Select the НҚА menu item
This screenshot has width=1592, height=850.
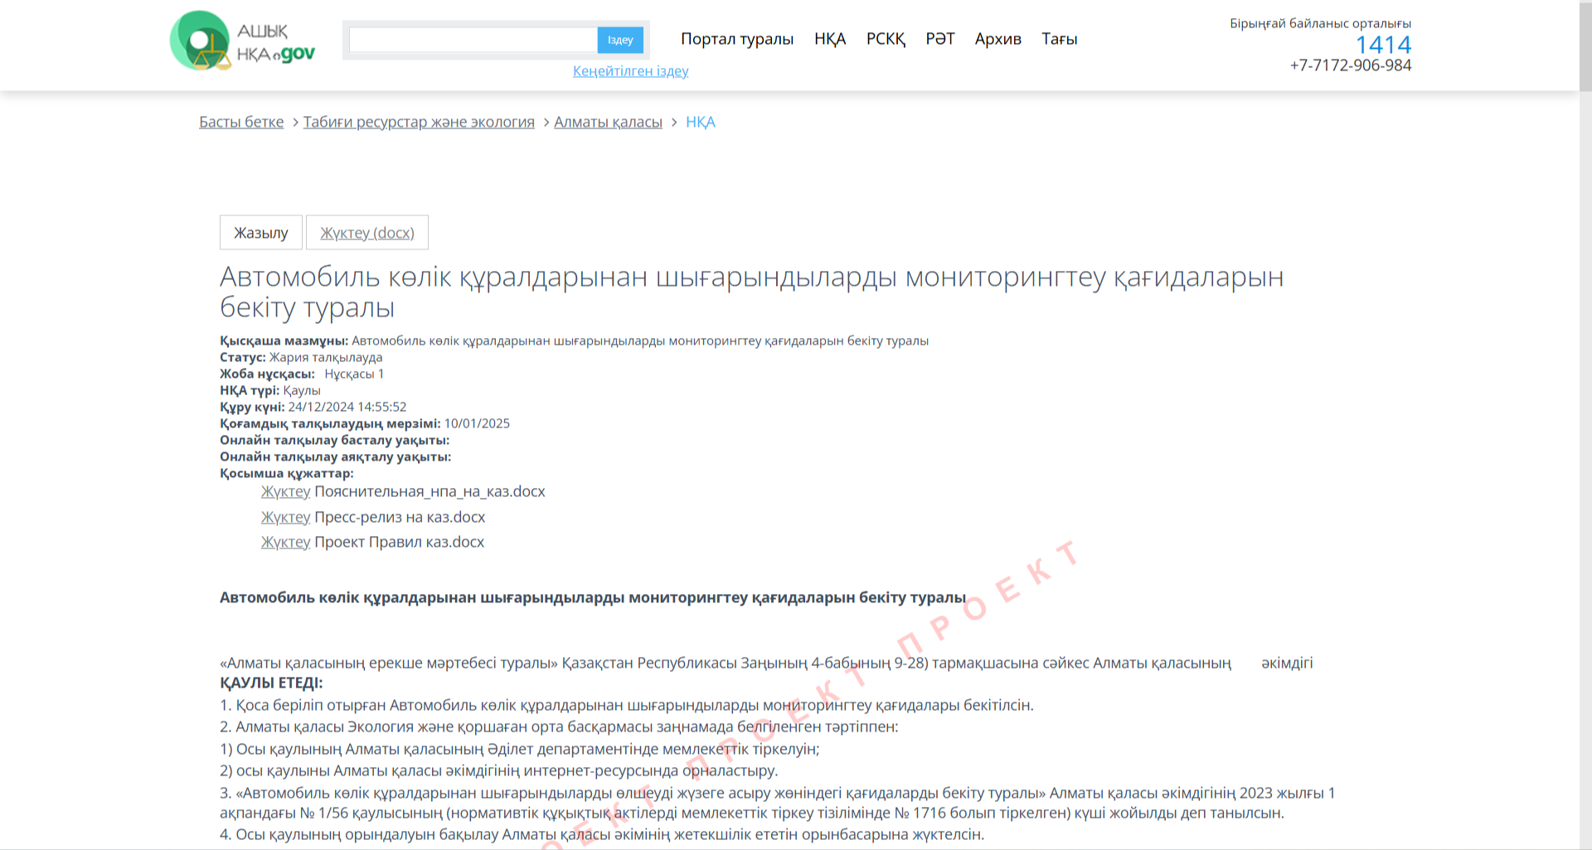click(829, 39)
